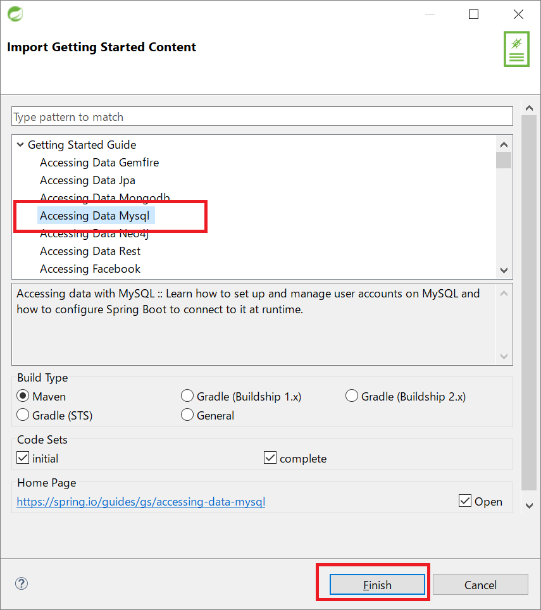Open the spring.io accessing-data-mysql link

click(140, 502)
